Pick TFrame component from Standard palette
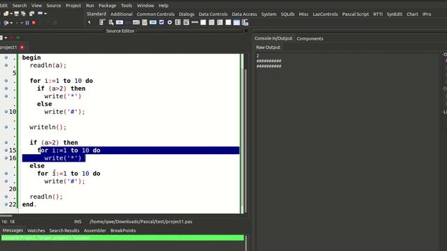This screenshot has height=251, width=447. [x=237, y=22]
